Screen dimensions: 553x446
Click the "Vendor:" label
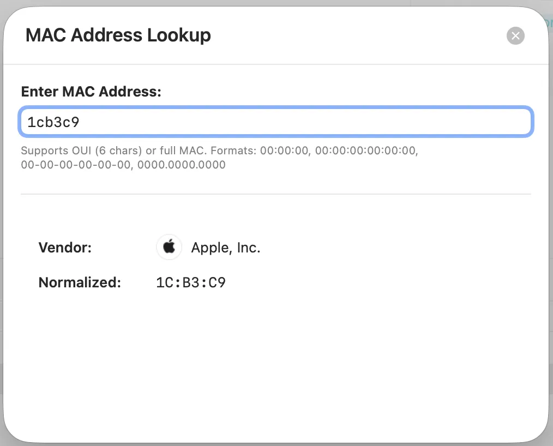click(65, 248)
